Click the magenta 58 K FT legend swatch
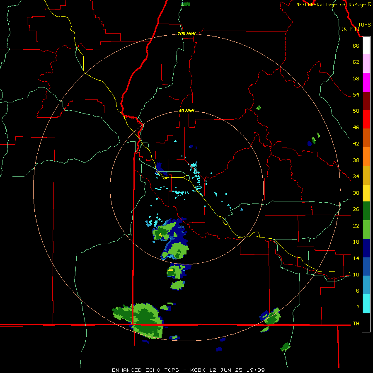Screen dimensions: 373x373 366,82
